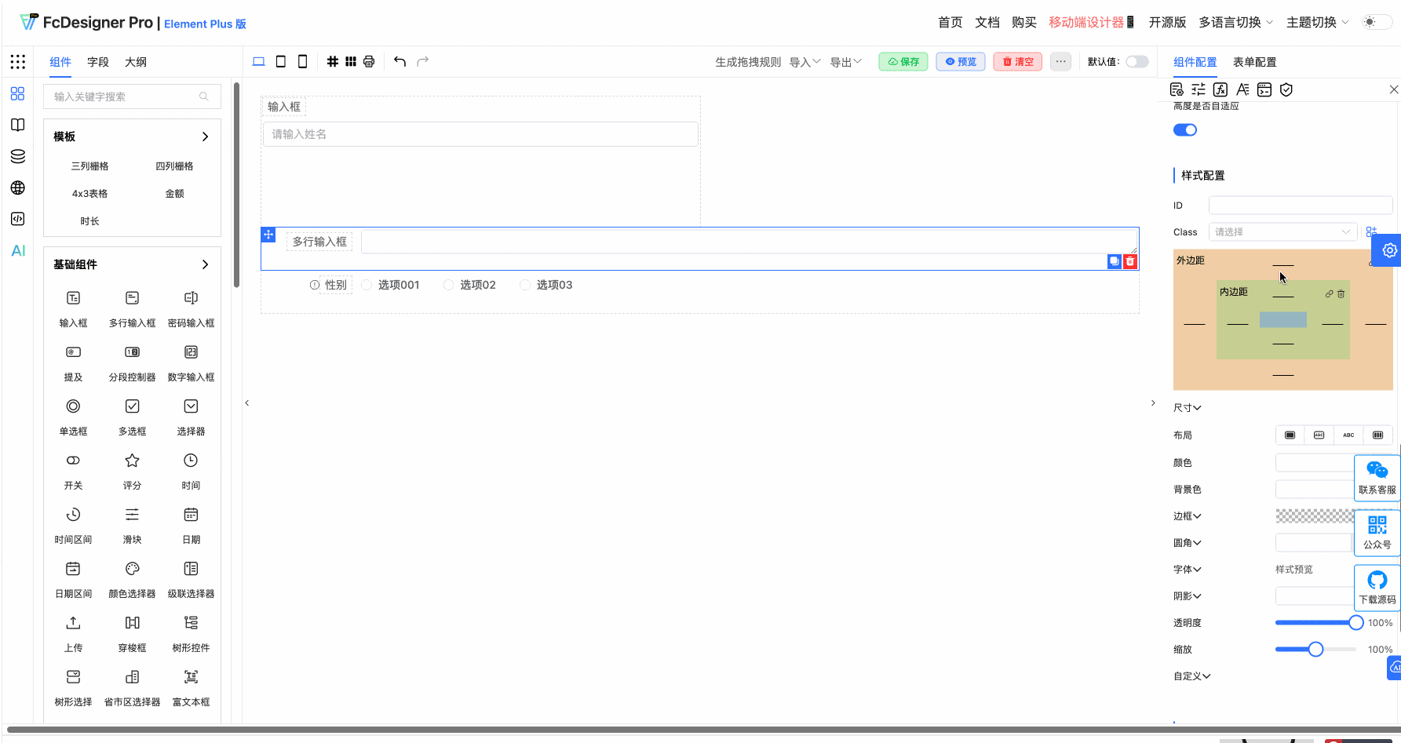Click the undo arrow icon
The width and height of the screenshot is (1401, 743).
click(400, 60)
